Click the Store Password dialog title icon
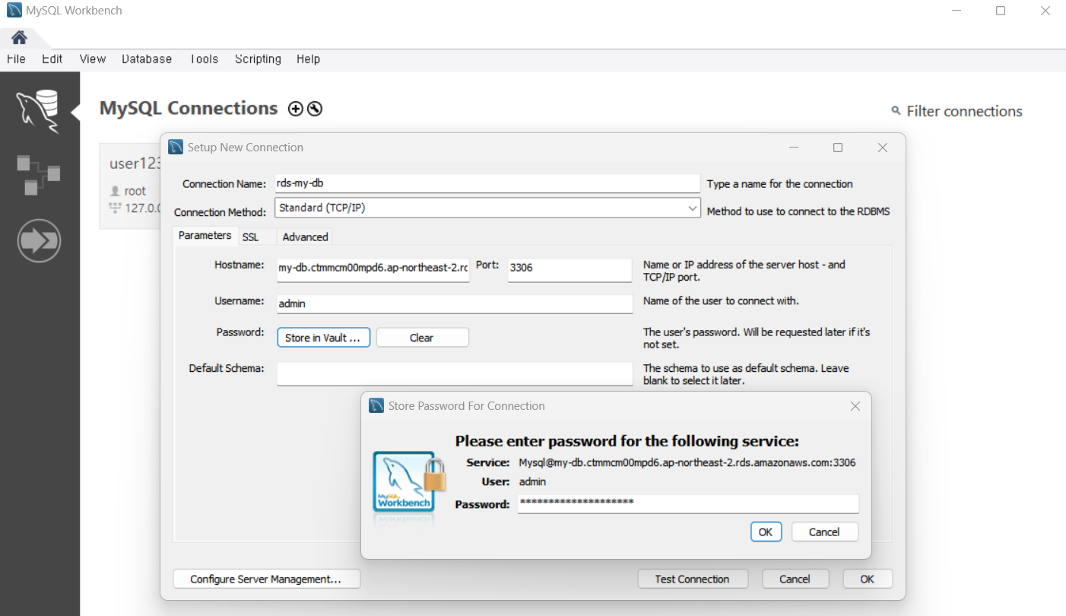Image resolution: width=1066 pixels, height=616 pixels. [x=376, y=406]
